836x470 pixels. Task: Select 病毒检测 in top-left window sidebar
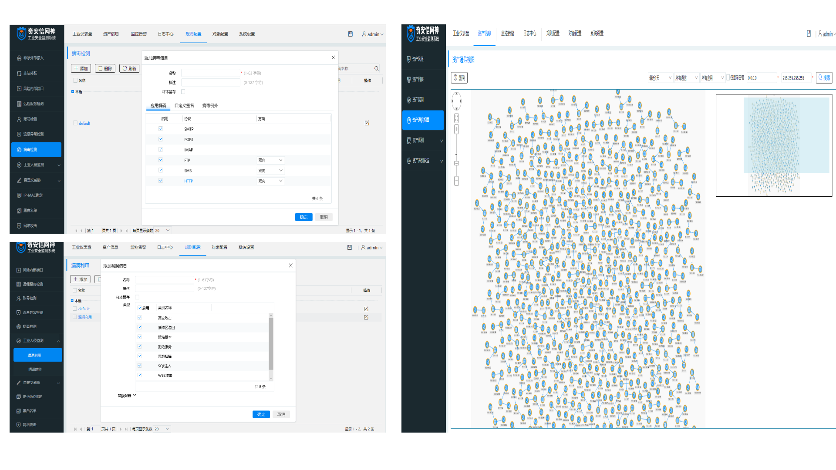coord(36,150)
